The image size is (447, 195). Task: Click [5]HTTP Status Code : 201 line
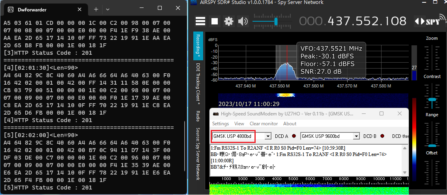pos(48,187)
